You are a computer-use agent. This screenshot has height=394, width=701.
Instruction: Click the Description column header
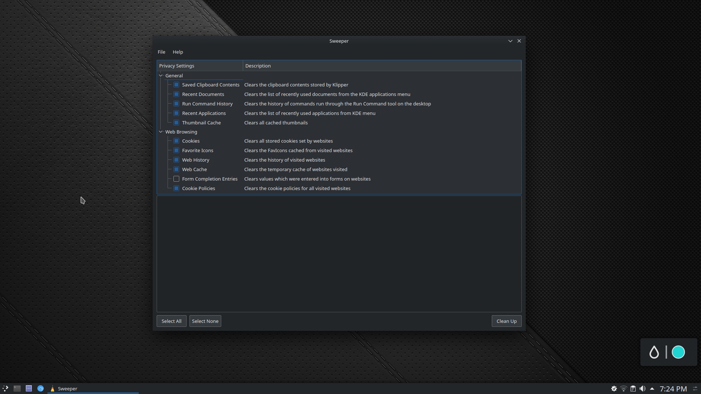382,66
